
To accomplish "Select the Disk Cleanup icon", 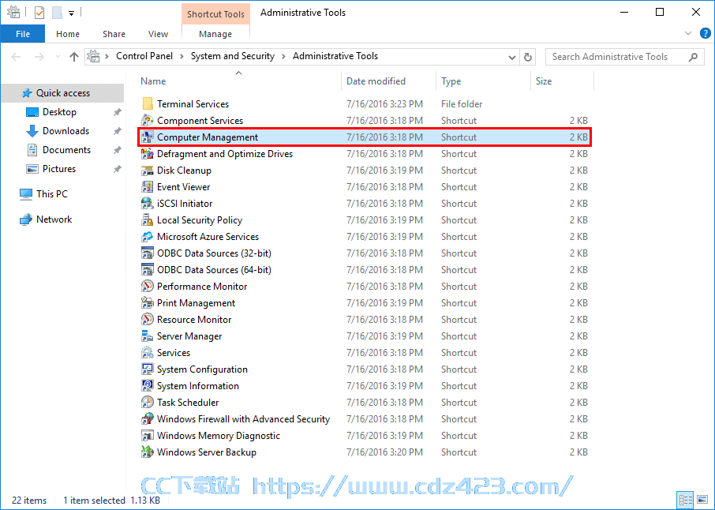I will coord(148,171).
